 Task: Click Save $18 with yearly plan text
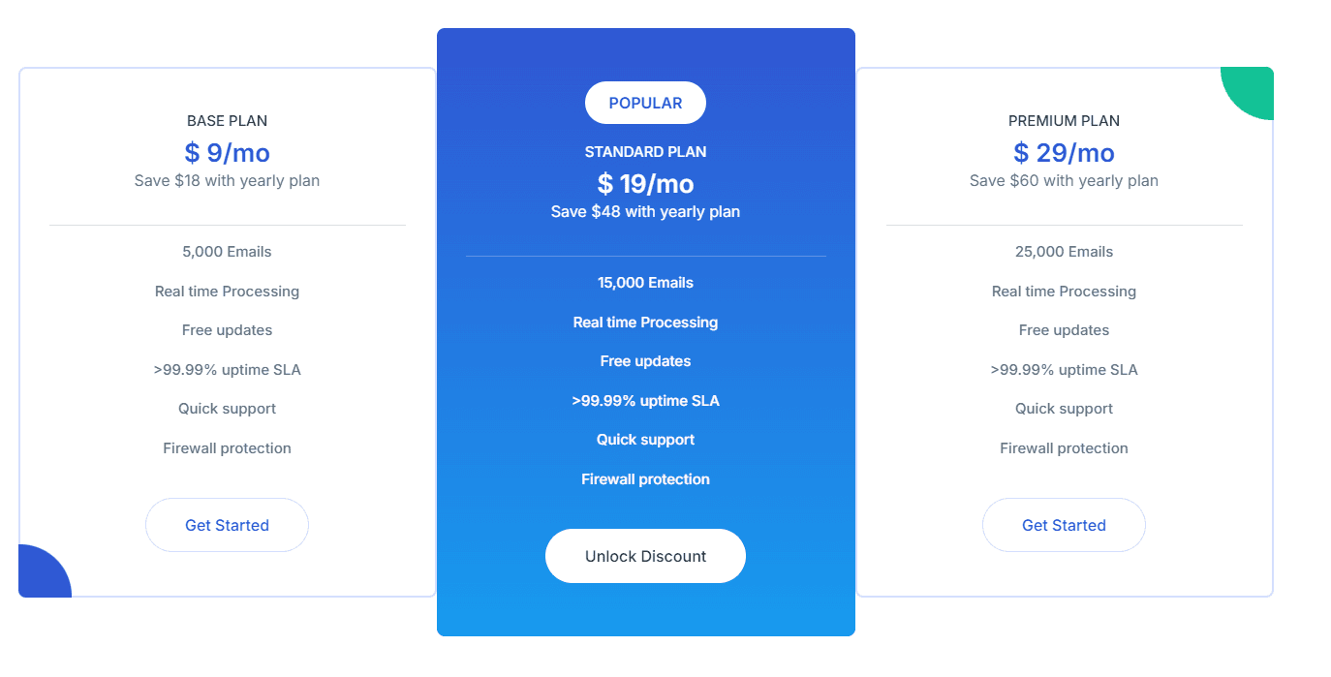227,180
